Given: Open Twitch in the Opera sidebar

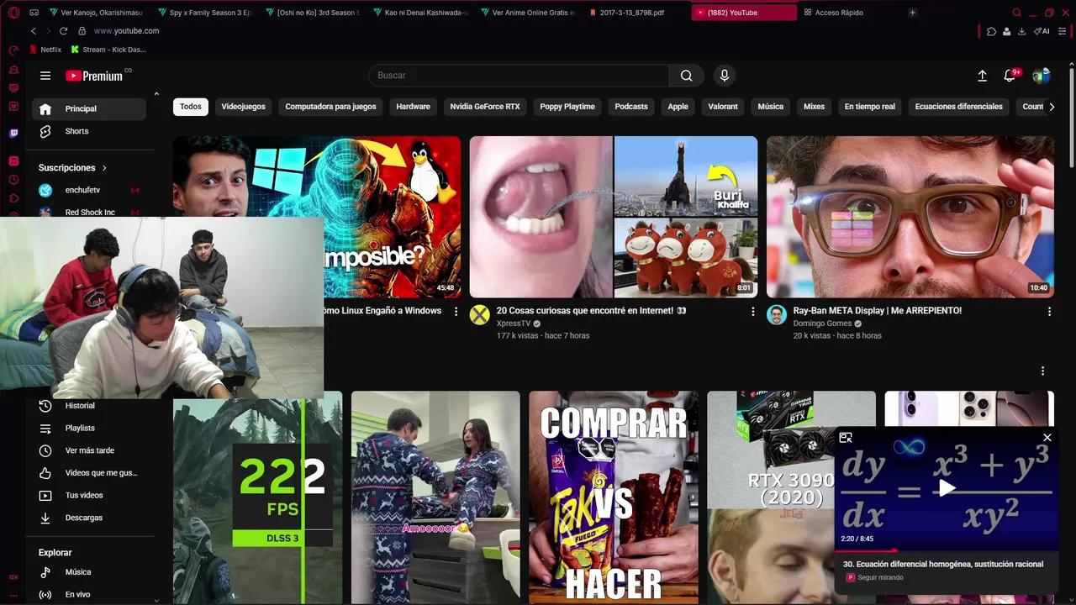Looking at the screenshot, I should (13, 134).
